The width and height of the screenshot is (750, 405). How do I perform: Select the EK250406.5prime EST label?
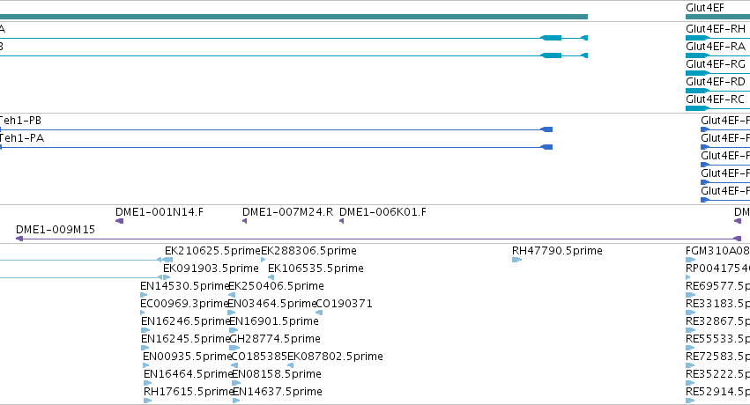coord(277,286)
